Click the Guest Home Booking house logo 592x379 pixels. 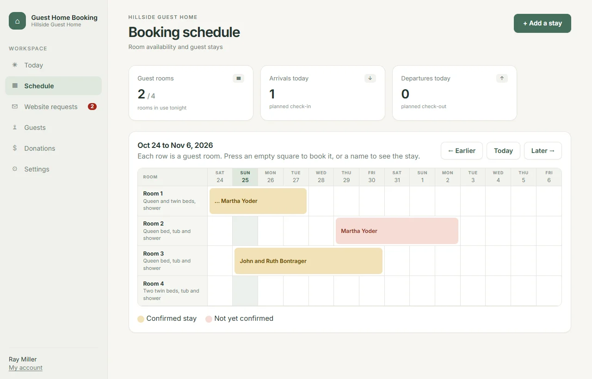tap(17, 21)
